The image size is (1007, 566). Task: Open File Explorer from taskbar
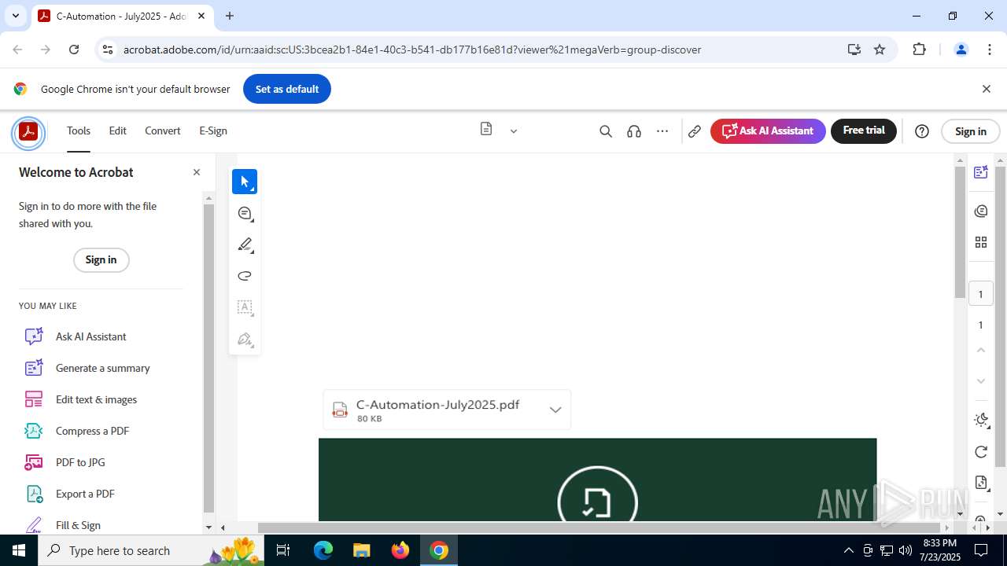[x=361, y=550]
